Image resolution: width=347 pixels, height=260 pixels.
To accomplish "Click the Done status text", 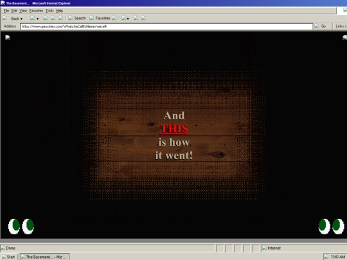I will click(11, 248).
